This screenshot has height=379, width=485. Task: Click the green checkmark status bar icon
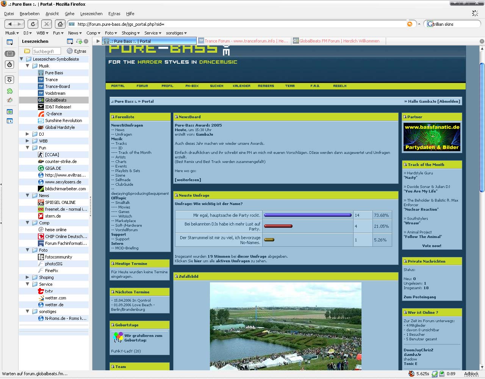tap(435, 374)
